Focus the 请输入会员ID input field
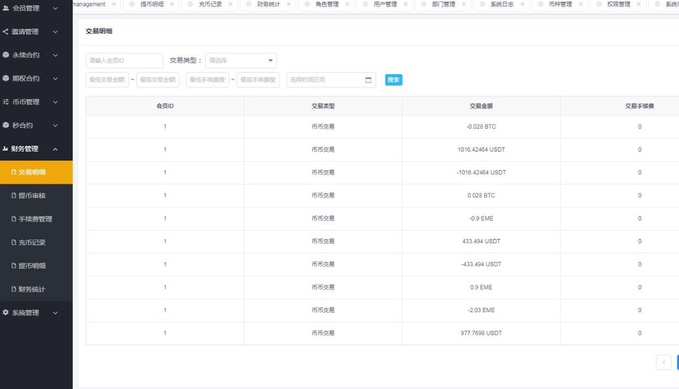The width and height of the screenshot is (679, 389). [x=124, y=60]
